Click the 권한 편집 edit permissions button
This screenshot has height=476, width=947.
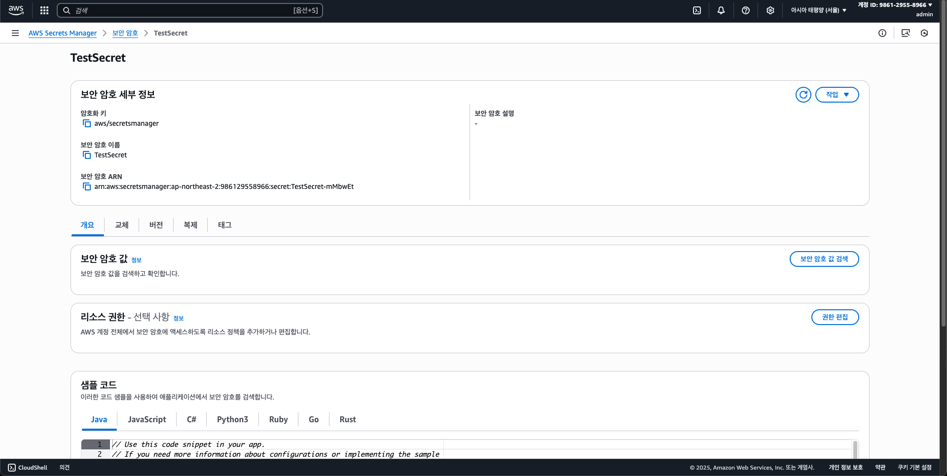coord(835,317)
